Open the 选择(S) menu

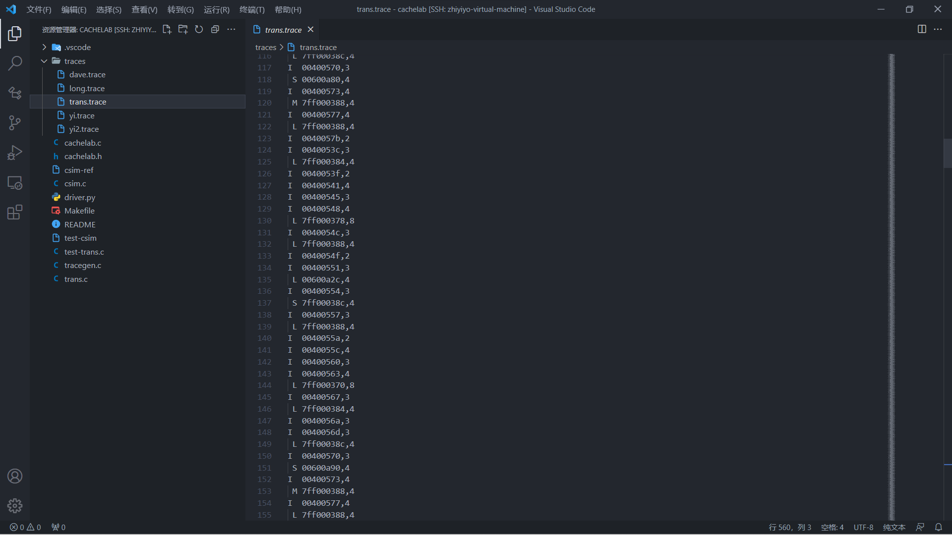click(109, 9)
